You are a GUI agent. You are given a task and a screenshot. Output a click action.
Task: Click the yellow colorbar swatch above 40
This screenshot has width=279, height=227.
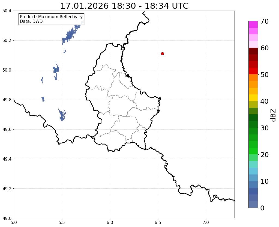[253, 98]
